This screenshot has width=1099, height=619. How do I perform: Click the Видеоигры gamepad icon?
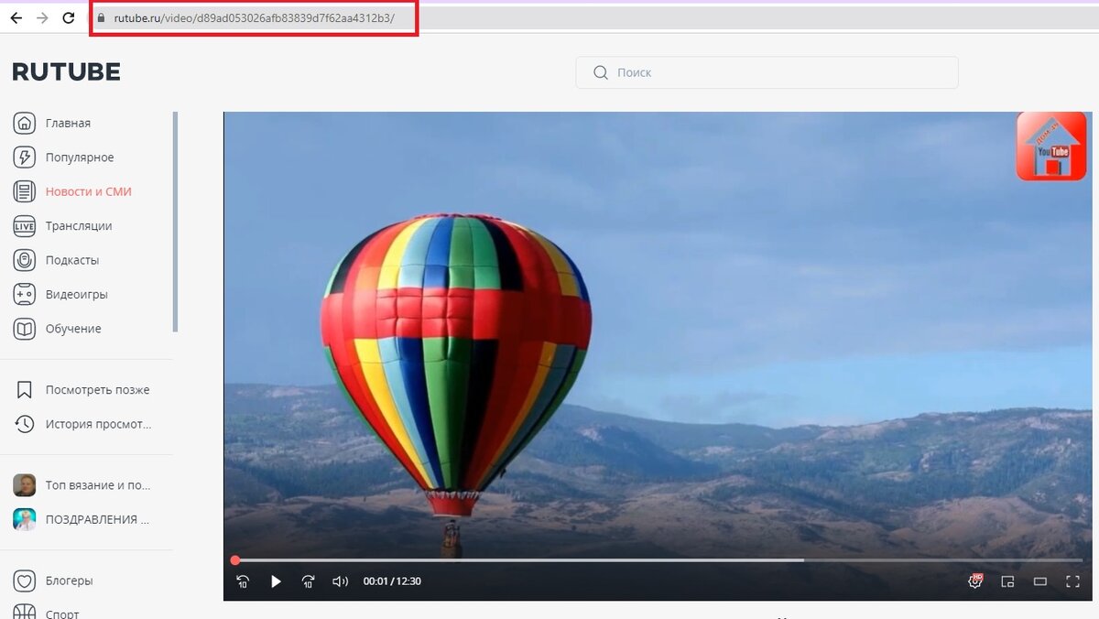[x=25, y=295]
